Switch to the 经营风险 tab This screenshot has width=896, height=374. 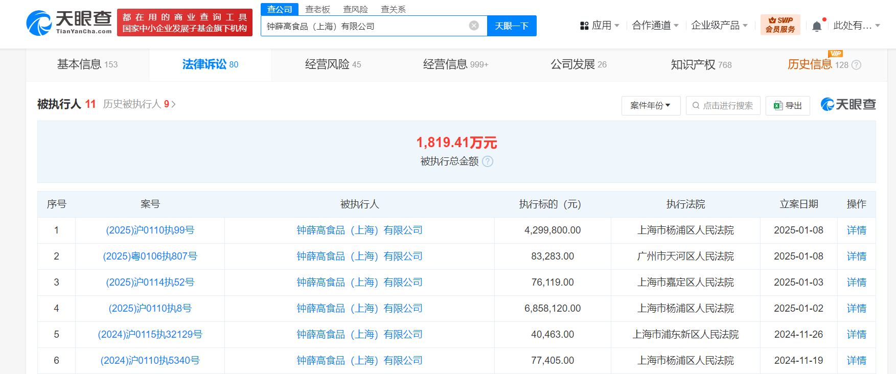333,64
